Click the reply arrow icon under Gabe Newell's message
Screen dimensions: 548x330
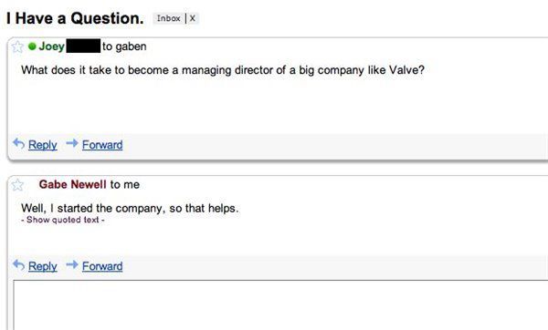(x=18, y=265)
